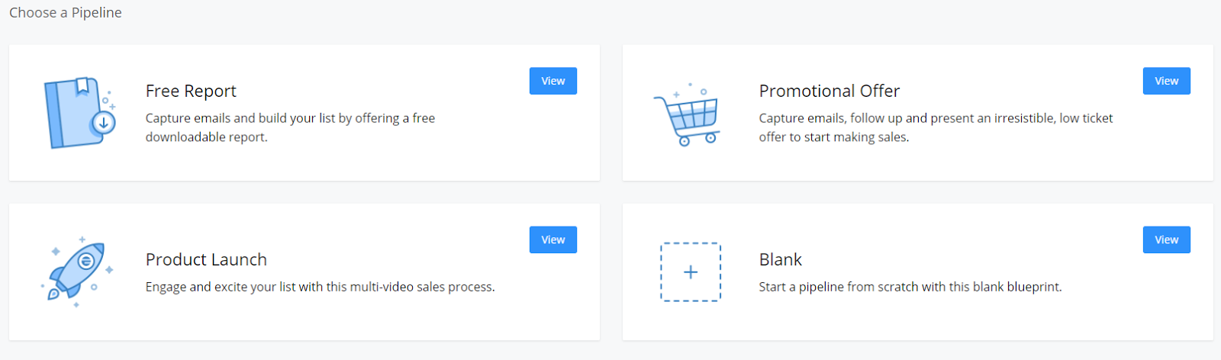Click the Free Report description about downloadable report
Viewport: 1221px width, 360px height.
290,127
